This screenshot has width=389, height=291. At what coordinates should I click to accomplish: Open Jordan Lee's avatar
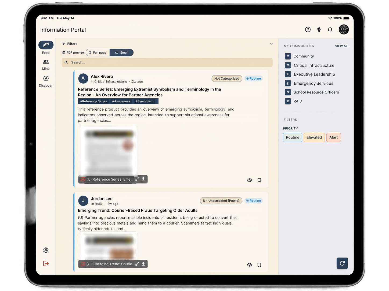tap(83, 200)
